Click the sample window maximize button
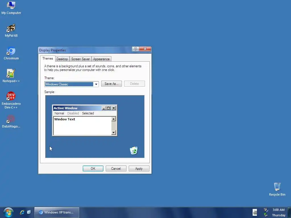The width and height of the screenshot is (291, 218). pos(109,108)
